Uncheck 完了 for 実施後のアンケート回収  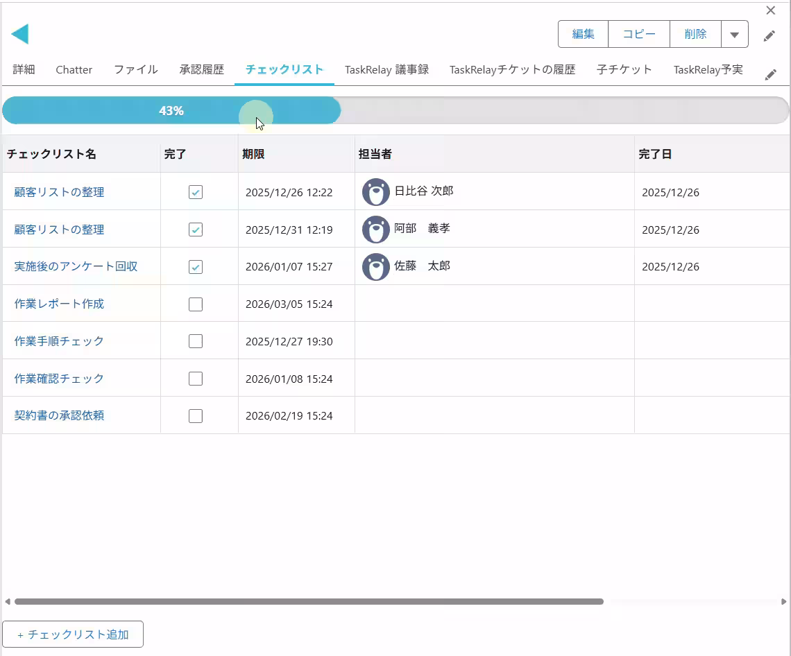(196, 267)
